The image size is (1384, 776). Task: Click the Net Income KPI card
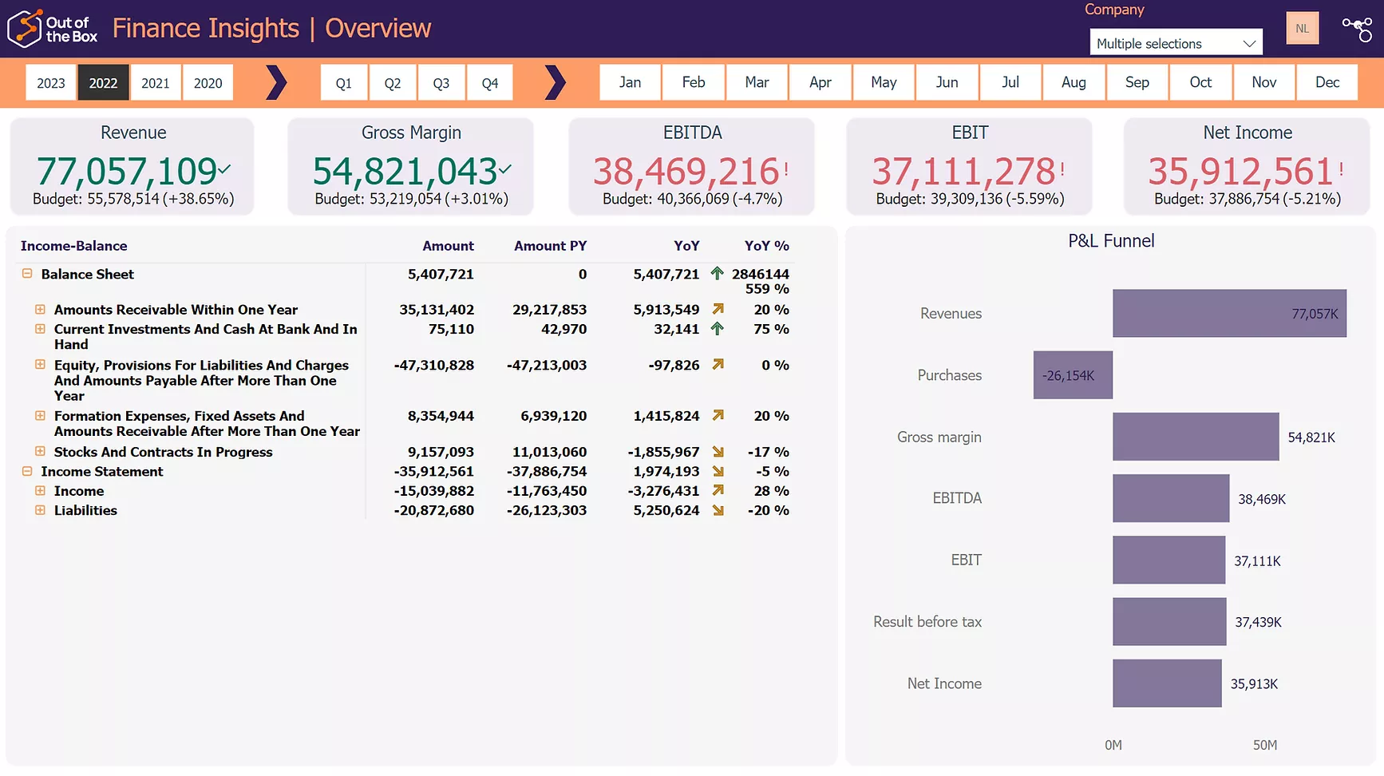(1247, 166)
